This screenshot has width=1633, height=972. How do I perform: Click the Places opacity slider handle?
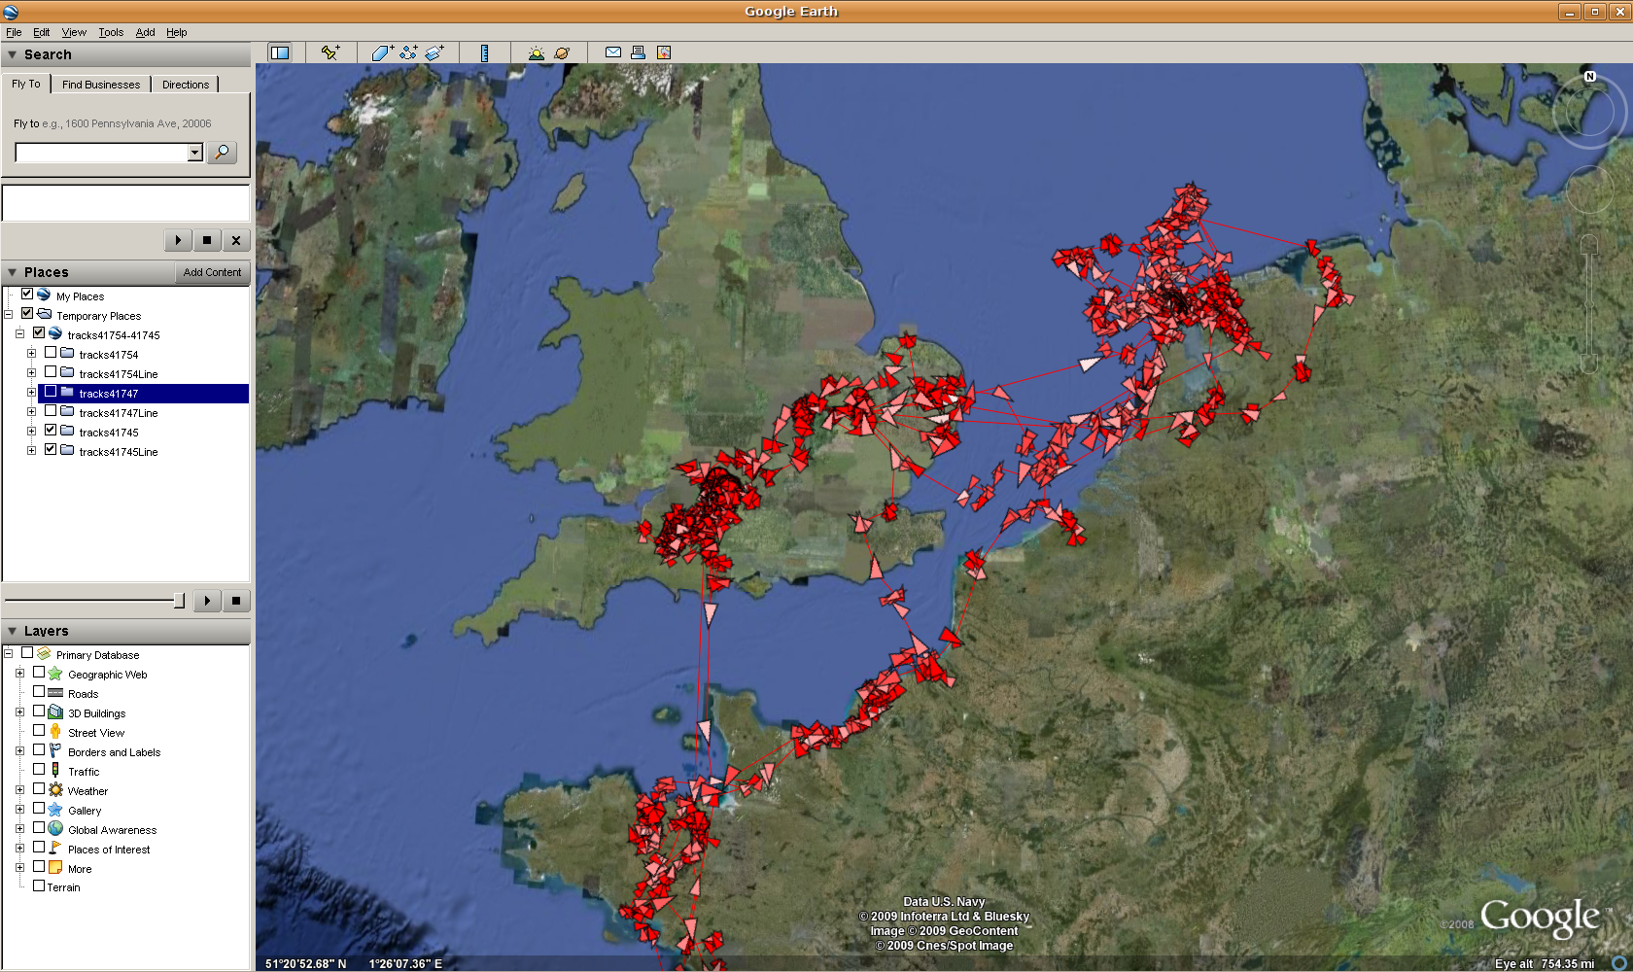click(x=179, y=601)
